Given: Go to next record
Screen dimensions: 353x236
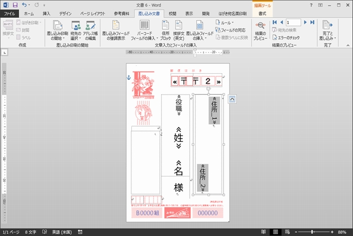Looking at the screenshot, I should pos(305,22).
